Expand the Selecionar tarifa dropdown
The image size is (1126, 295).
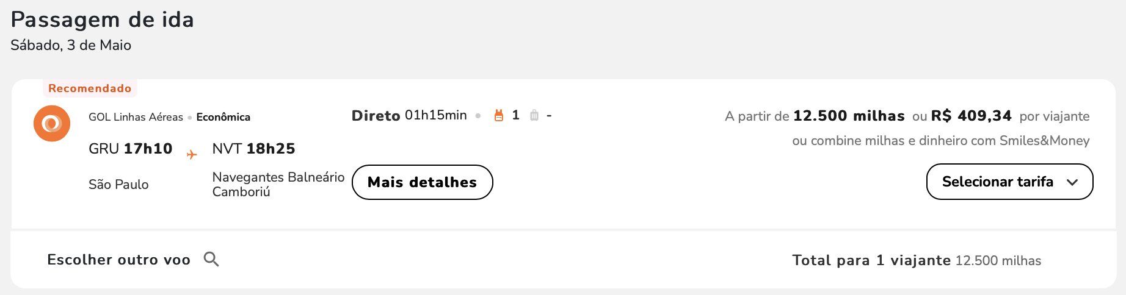[x=1009, y=182]
